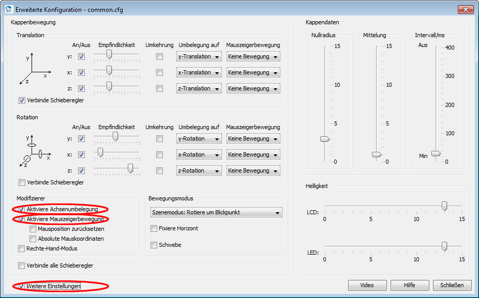Enable Umkehrung for x translation

[159, 73]
